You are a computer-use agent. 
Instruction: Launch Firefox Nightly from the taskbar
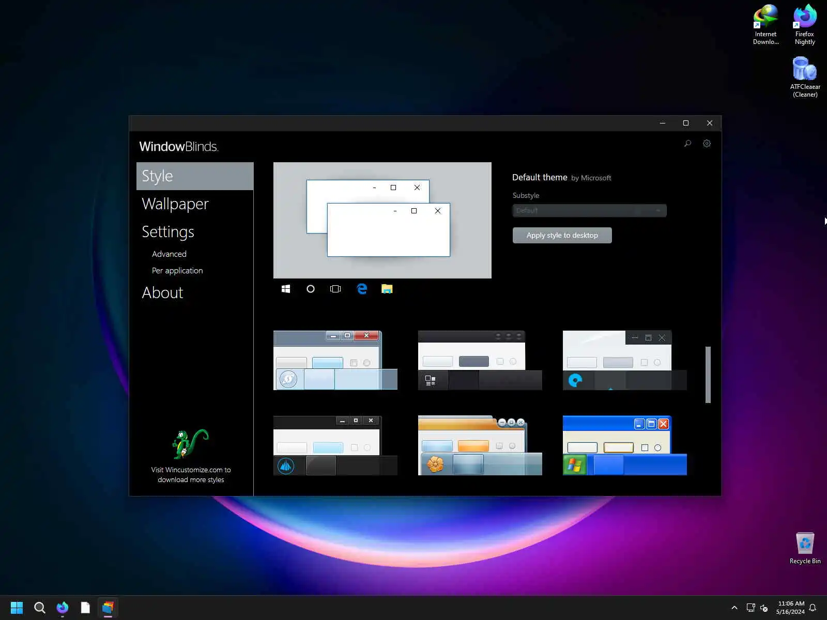pos(63,608)
